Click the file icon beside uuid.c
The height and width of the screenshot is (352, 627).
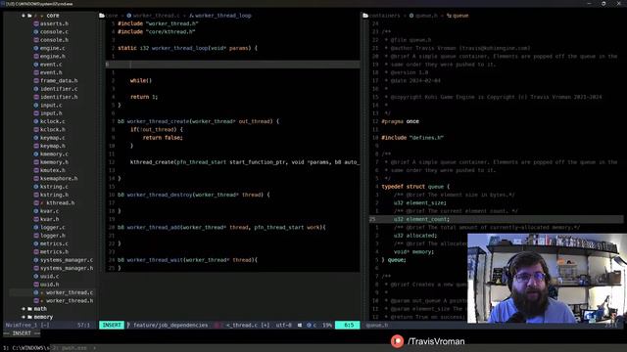tap(36, 276)
